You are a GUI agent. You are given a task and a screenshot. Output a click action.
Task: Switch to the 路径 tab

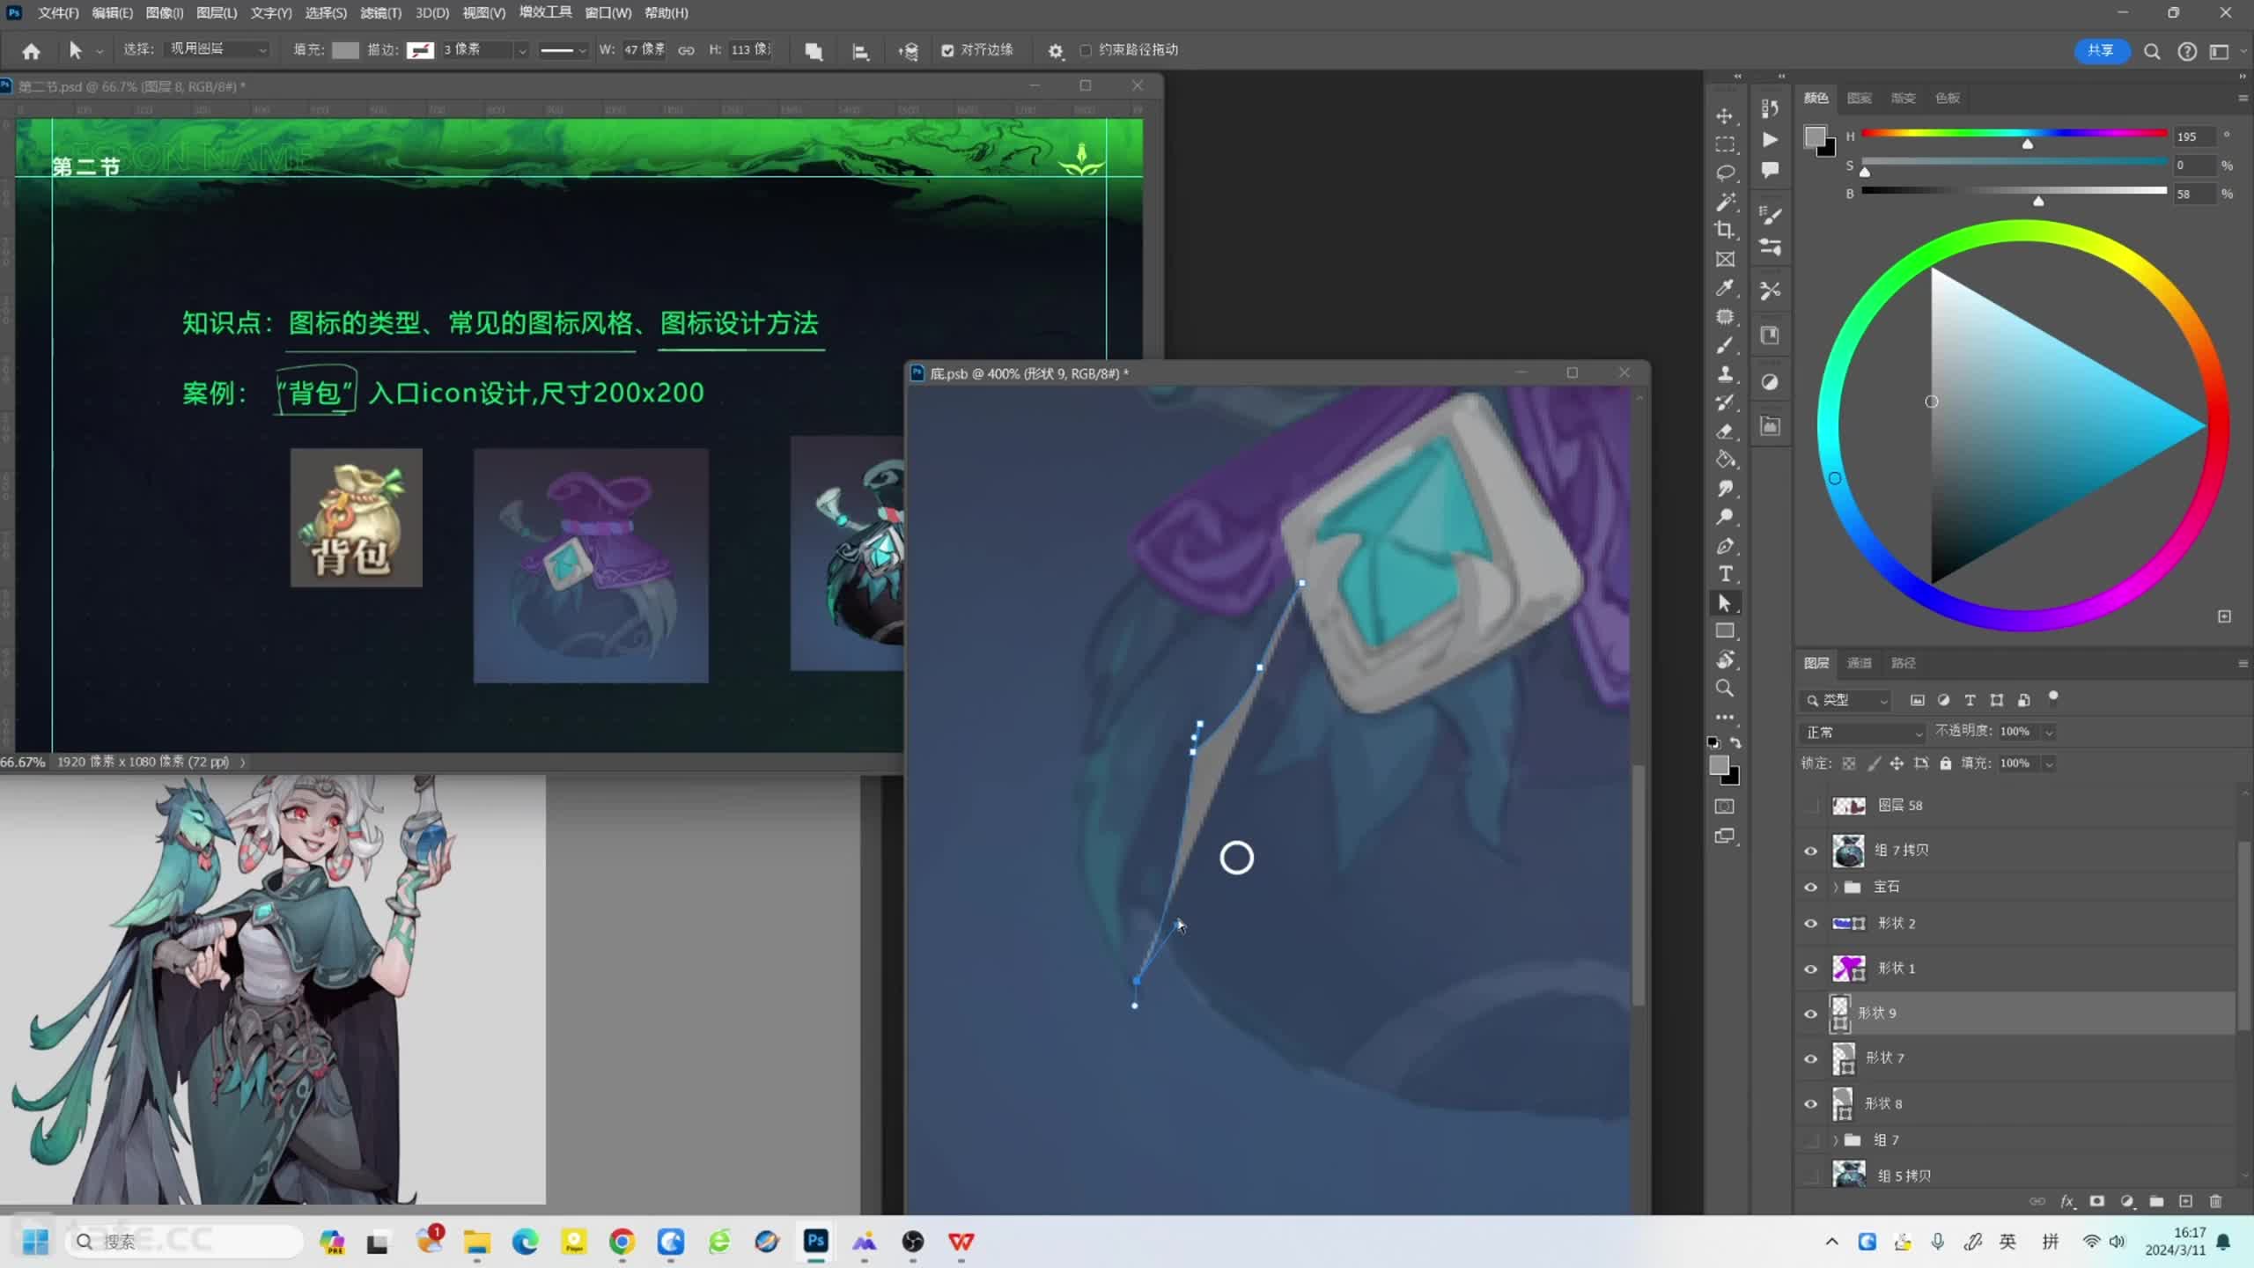click(x=1903, y=663)
